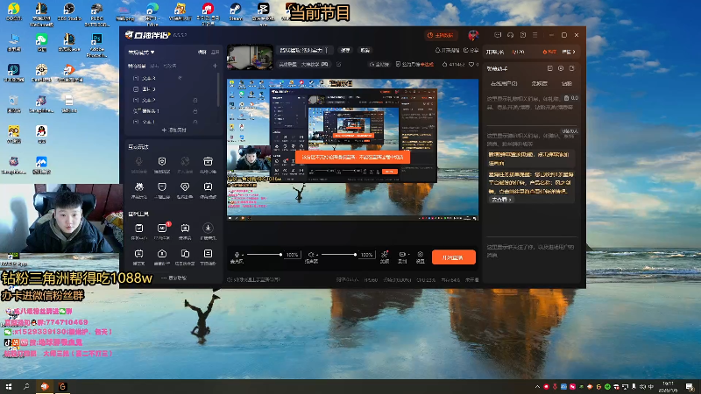The width and height of the screenshot is (701, 394).
Task: Open the download arrow circle tool in 直播工具
Action: [208, 229]
